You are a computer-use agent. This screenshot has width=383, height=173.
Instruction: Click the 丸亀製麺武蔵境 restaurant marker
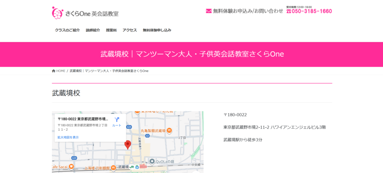pos(169,130)
